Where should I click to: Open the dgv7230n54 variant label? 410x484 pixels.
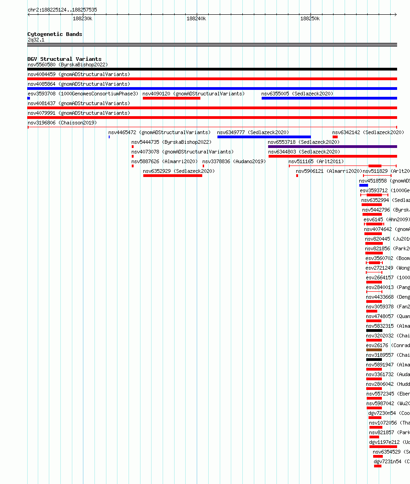[x=389, y=413]
